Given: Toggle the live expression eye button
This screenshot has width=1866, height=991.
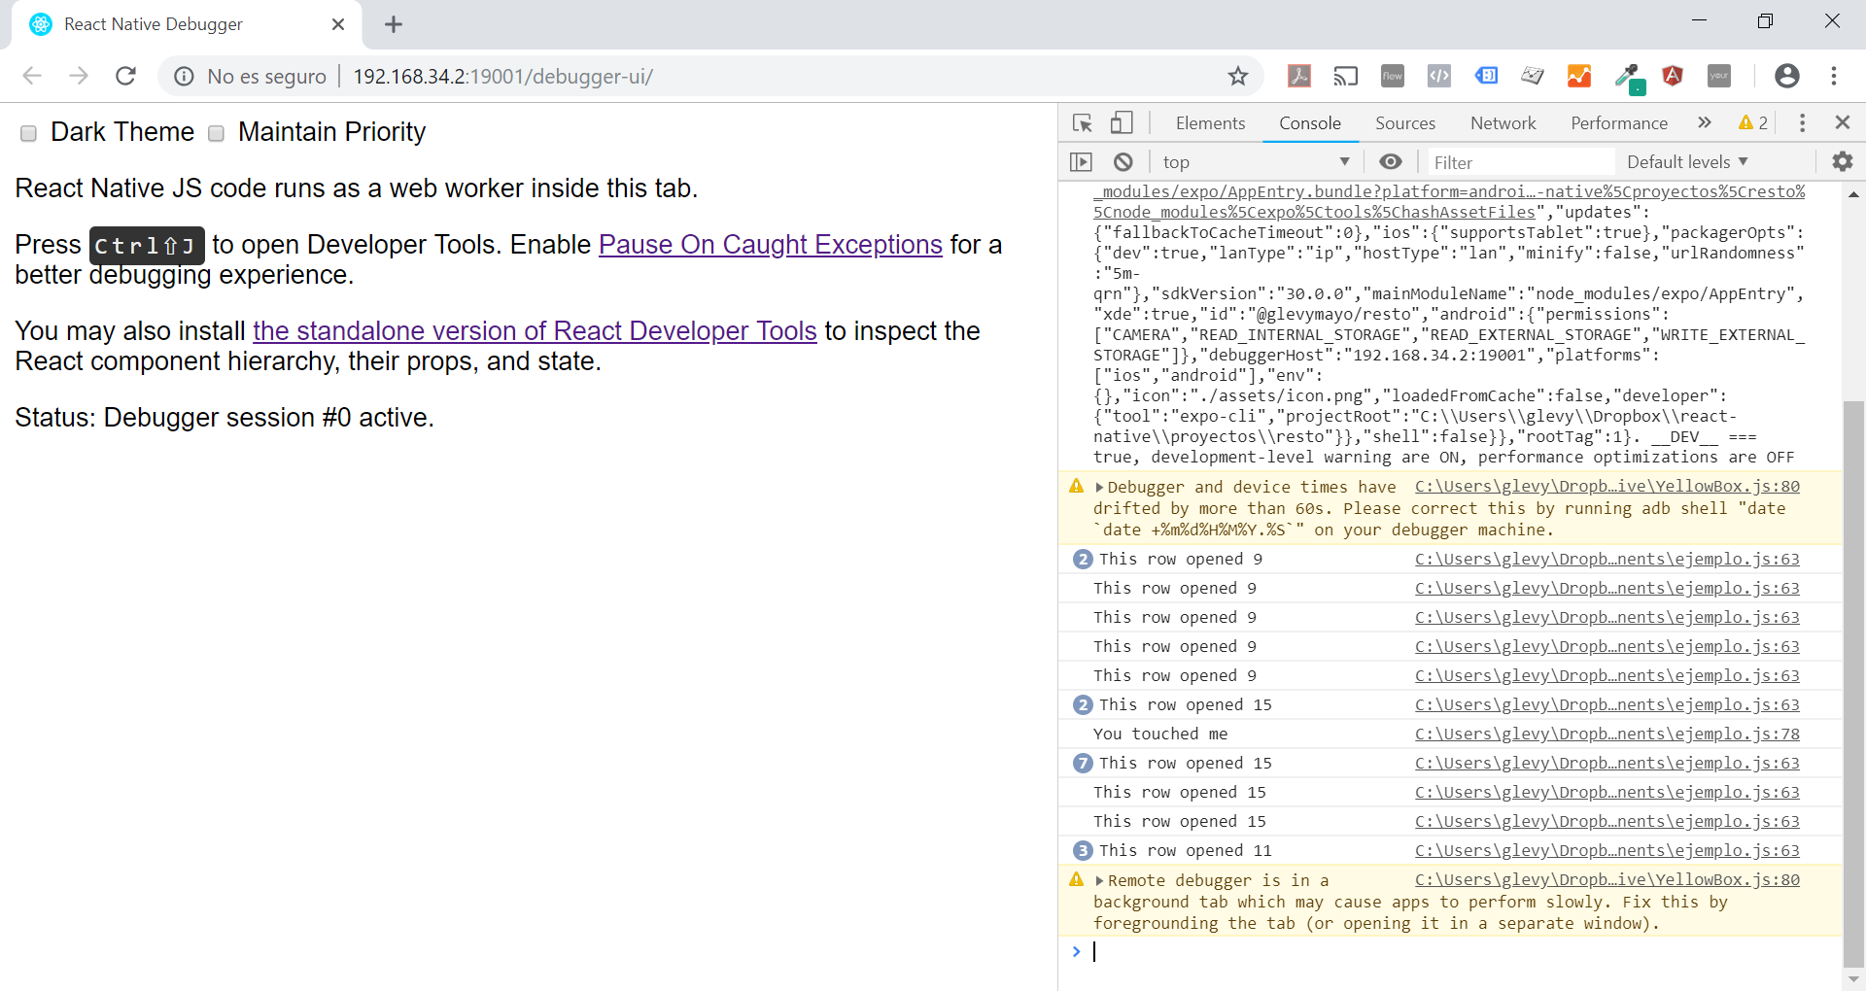Looking at the screenshot, I should [1391, 161].
